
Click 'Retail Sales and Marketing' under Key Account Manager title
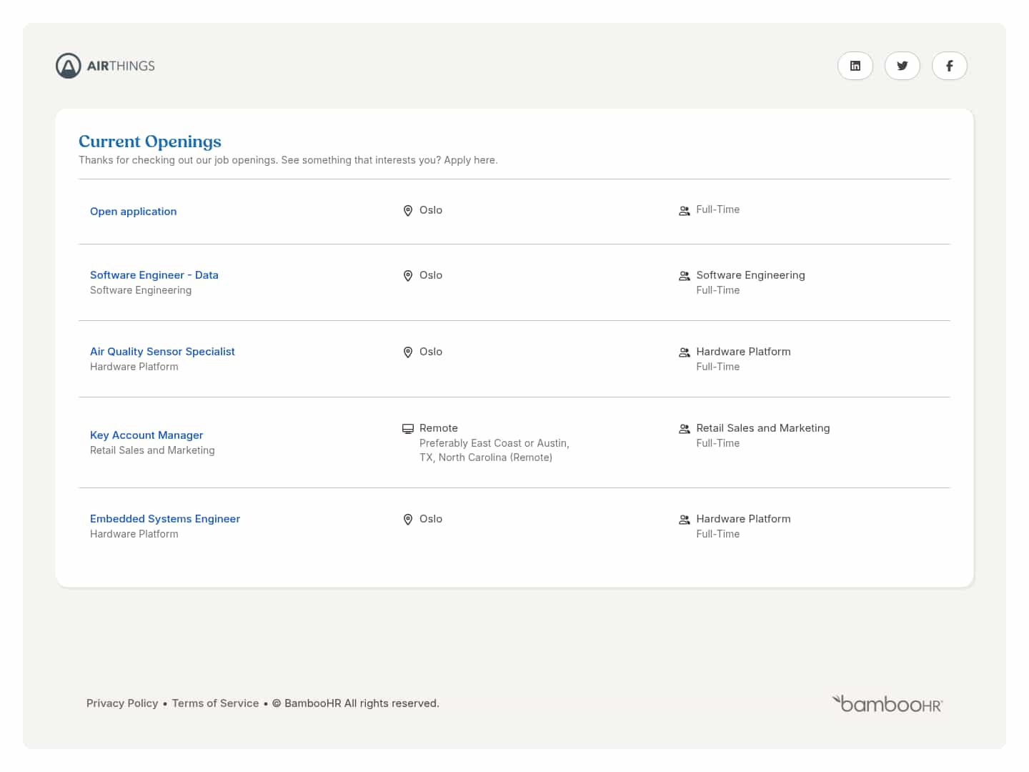(152, 450)
